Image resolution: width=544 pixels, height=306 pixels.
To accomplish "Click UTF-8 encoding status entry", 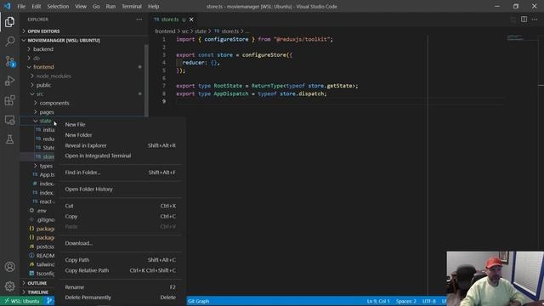I will pos(429,301).
